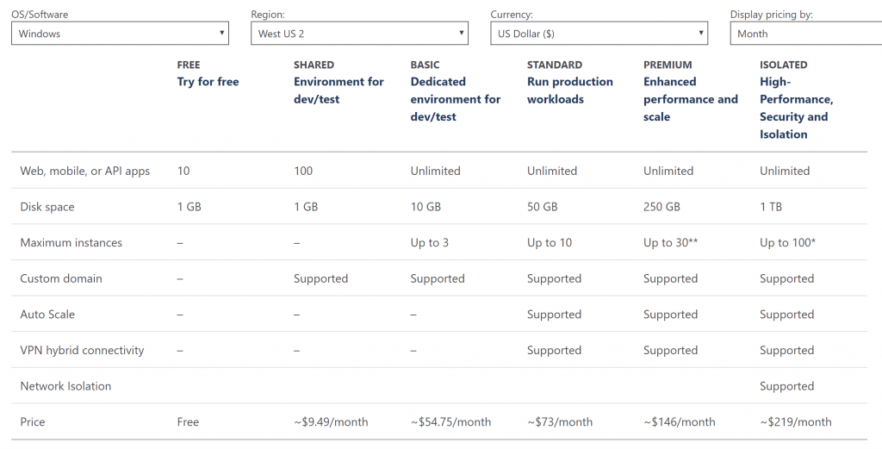Click the Network Isolation row label
Screen dimensions: 882x449
pos(65,386)
